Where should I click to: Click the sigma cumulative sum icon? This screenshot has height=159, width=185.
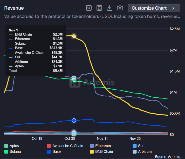click(99, 8)
